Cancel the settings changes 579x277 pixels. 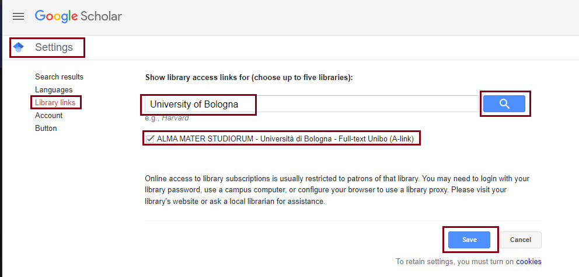pos(520,240)
